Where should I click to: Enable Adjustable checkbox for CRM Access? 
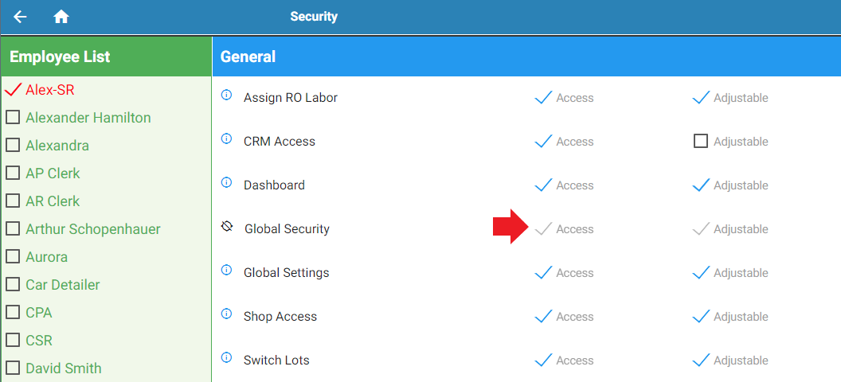pyautogui.click(x=701, y=142)
